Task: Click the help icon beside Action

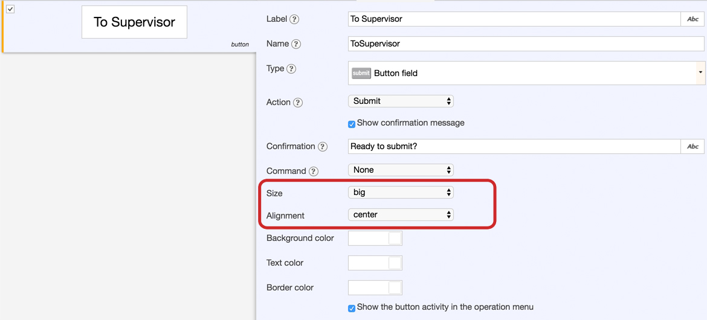Action: pos(298,103)
